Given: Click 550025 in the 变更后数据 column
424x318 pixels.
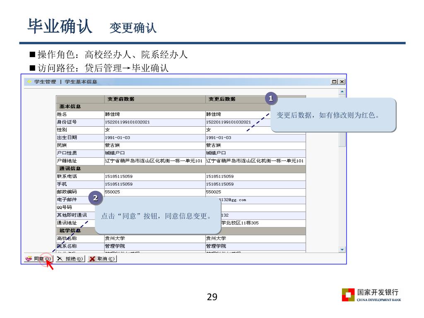Looking at the screenshot, I should [214, 192].
